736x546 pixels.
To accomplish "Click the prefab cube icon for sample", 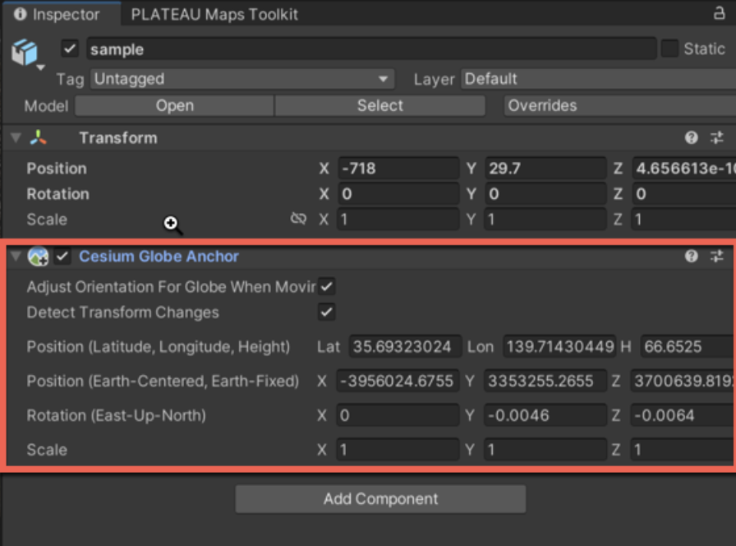I will point(25,52).
